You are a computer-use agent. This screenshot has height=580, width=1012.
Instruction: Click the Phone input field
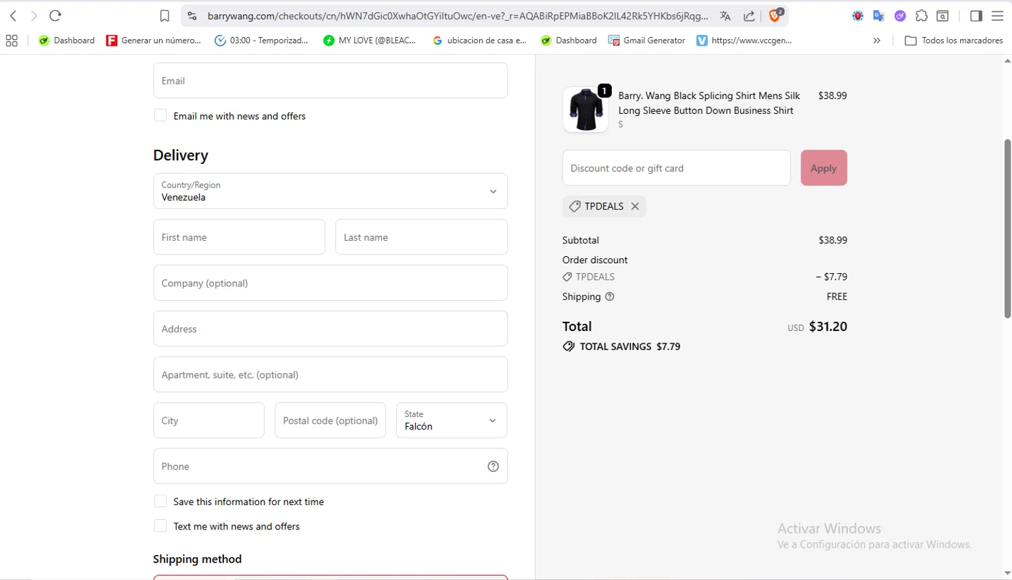tap(331, 466)
